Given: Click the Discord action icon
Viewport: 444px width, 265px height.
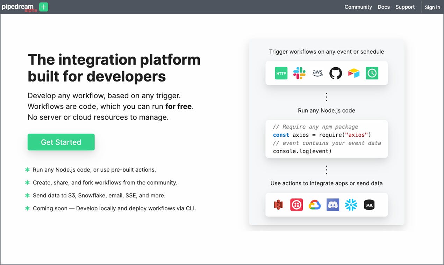Looking at the screenshot, I should tap(333, 205).
